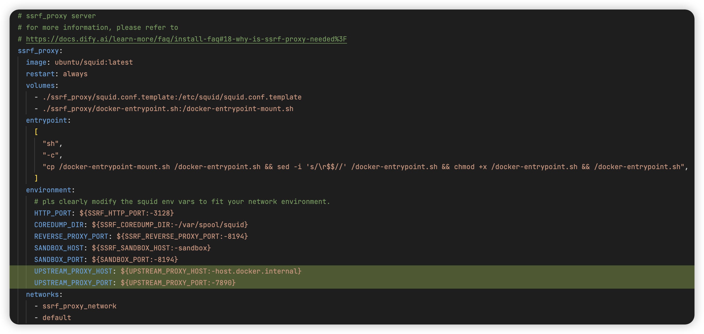Click the ssrf_proxy service key
This screenshot has width=704, height=334.
[x=38, y=51]
